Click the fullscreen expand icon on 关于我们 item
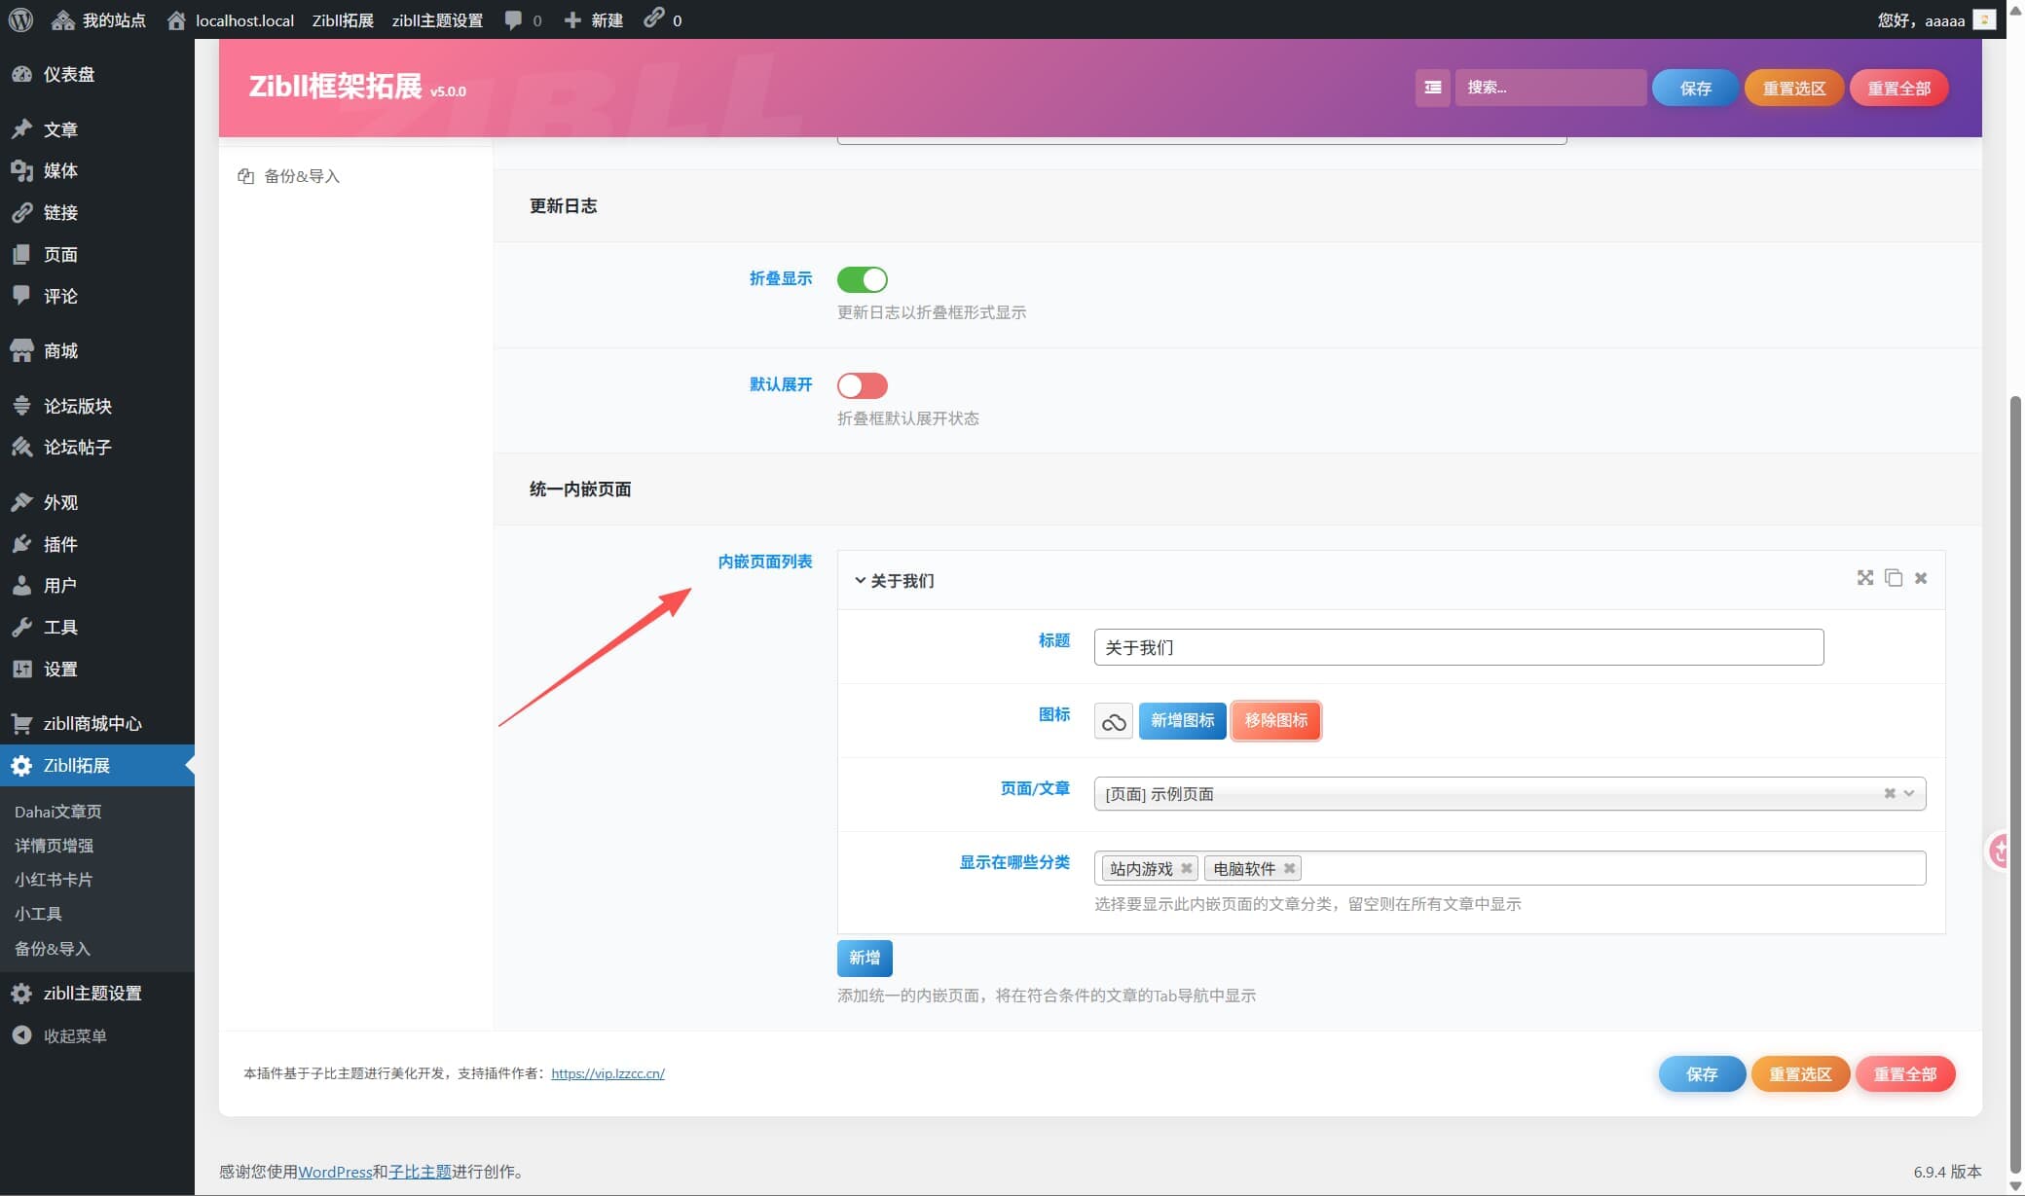The height and width of the screenshot is (1196, 2025). (1864, 578)
